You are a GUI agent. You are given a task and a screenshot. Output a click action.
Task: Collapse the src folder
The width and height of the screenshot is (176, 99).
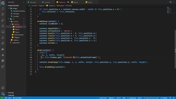click(9, 19)
